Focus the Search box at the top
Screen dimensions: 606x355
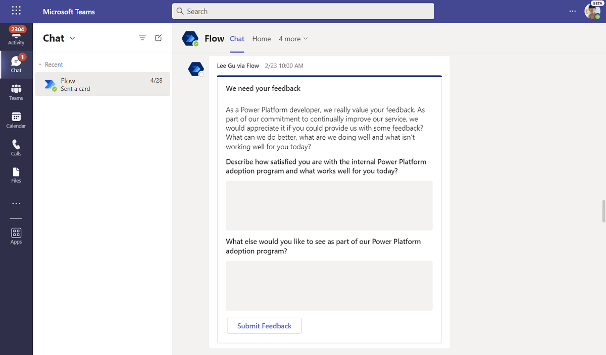(x=303, y=11)
